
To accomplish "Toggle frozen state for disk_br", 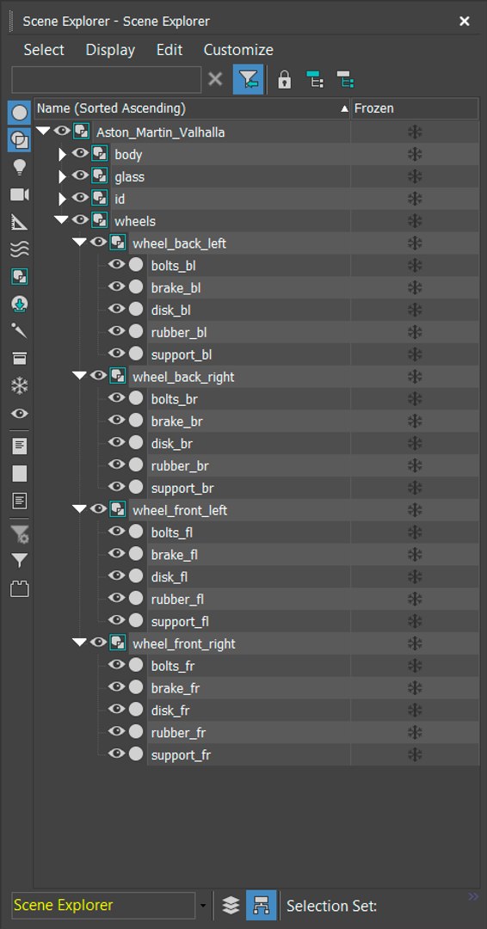I will pos(415,443).
